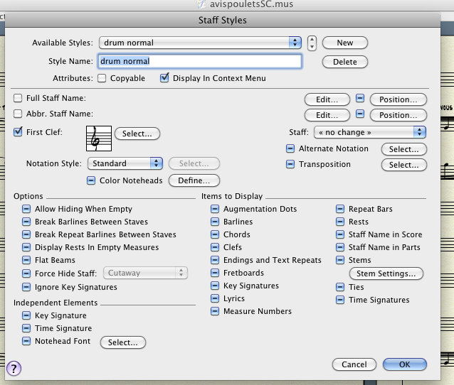
Task: Click the Delete style button
Action: coord(344,62)
